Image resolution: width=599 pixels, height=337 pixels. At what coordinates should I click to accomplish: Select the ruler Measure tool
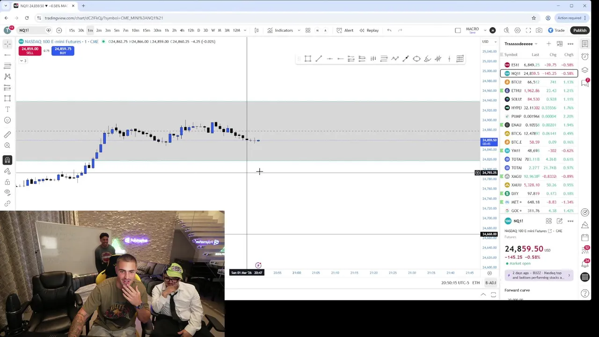coord(7,135)
